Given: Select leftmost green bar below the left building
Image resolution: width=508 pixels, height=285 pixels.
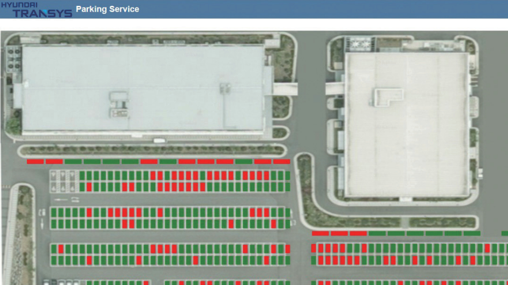Looking at the screenshot, I should pos(73,161).
